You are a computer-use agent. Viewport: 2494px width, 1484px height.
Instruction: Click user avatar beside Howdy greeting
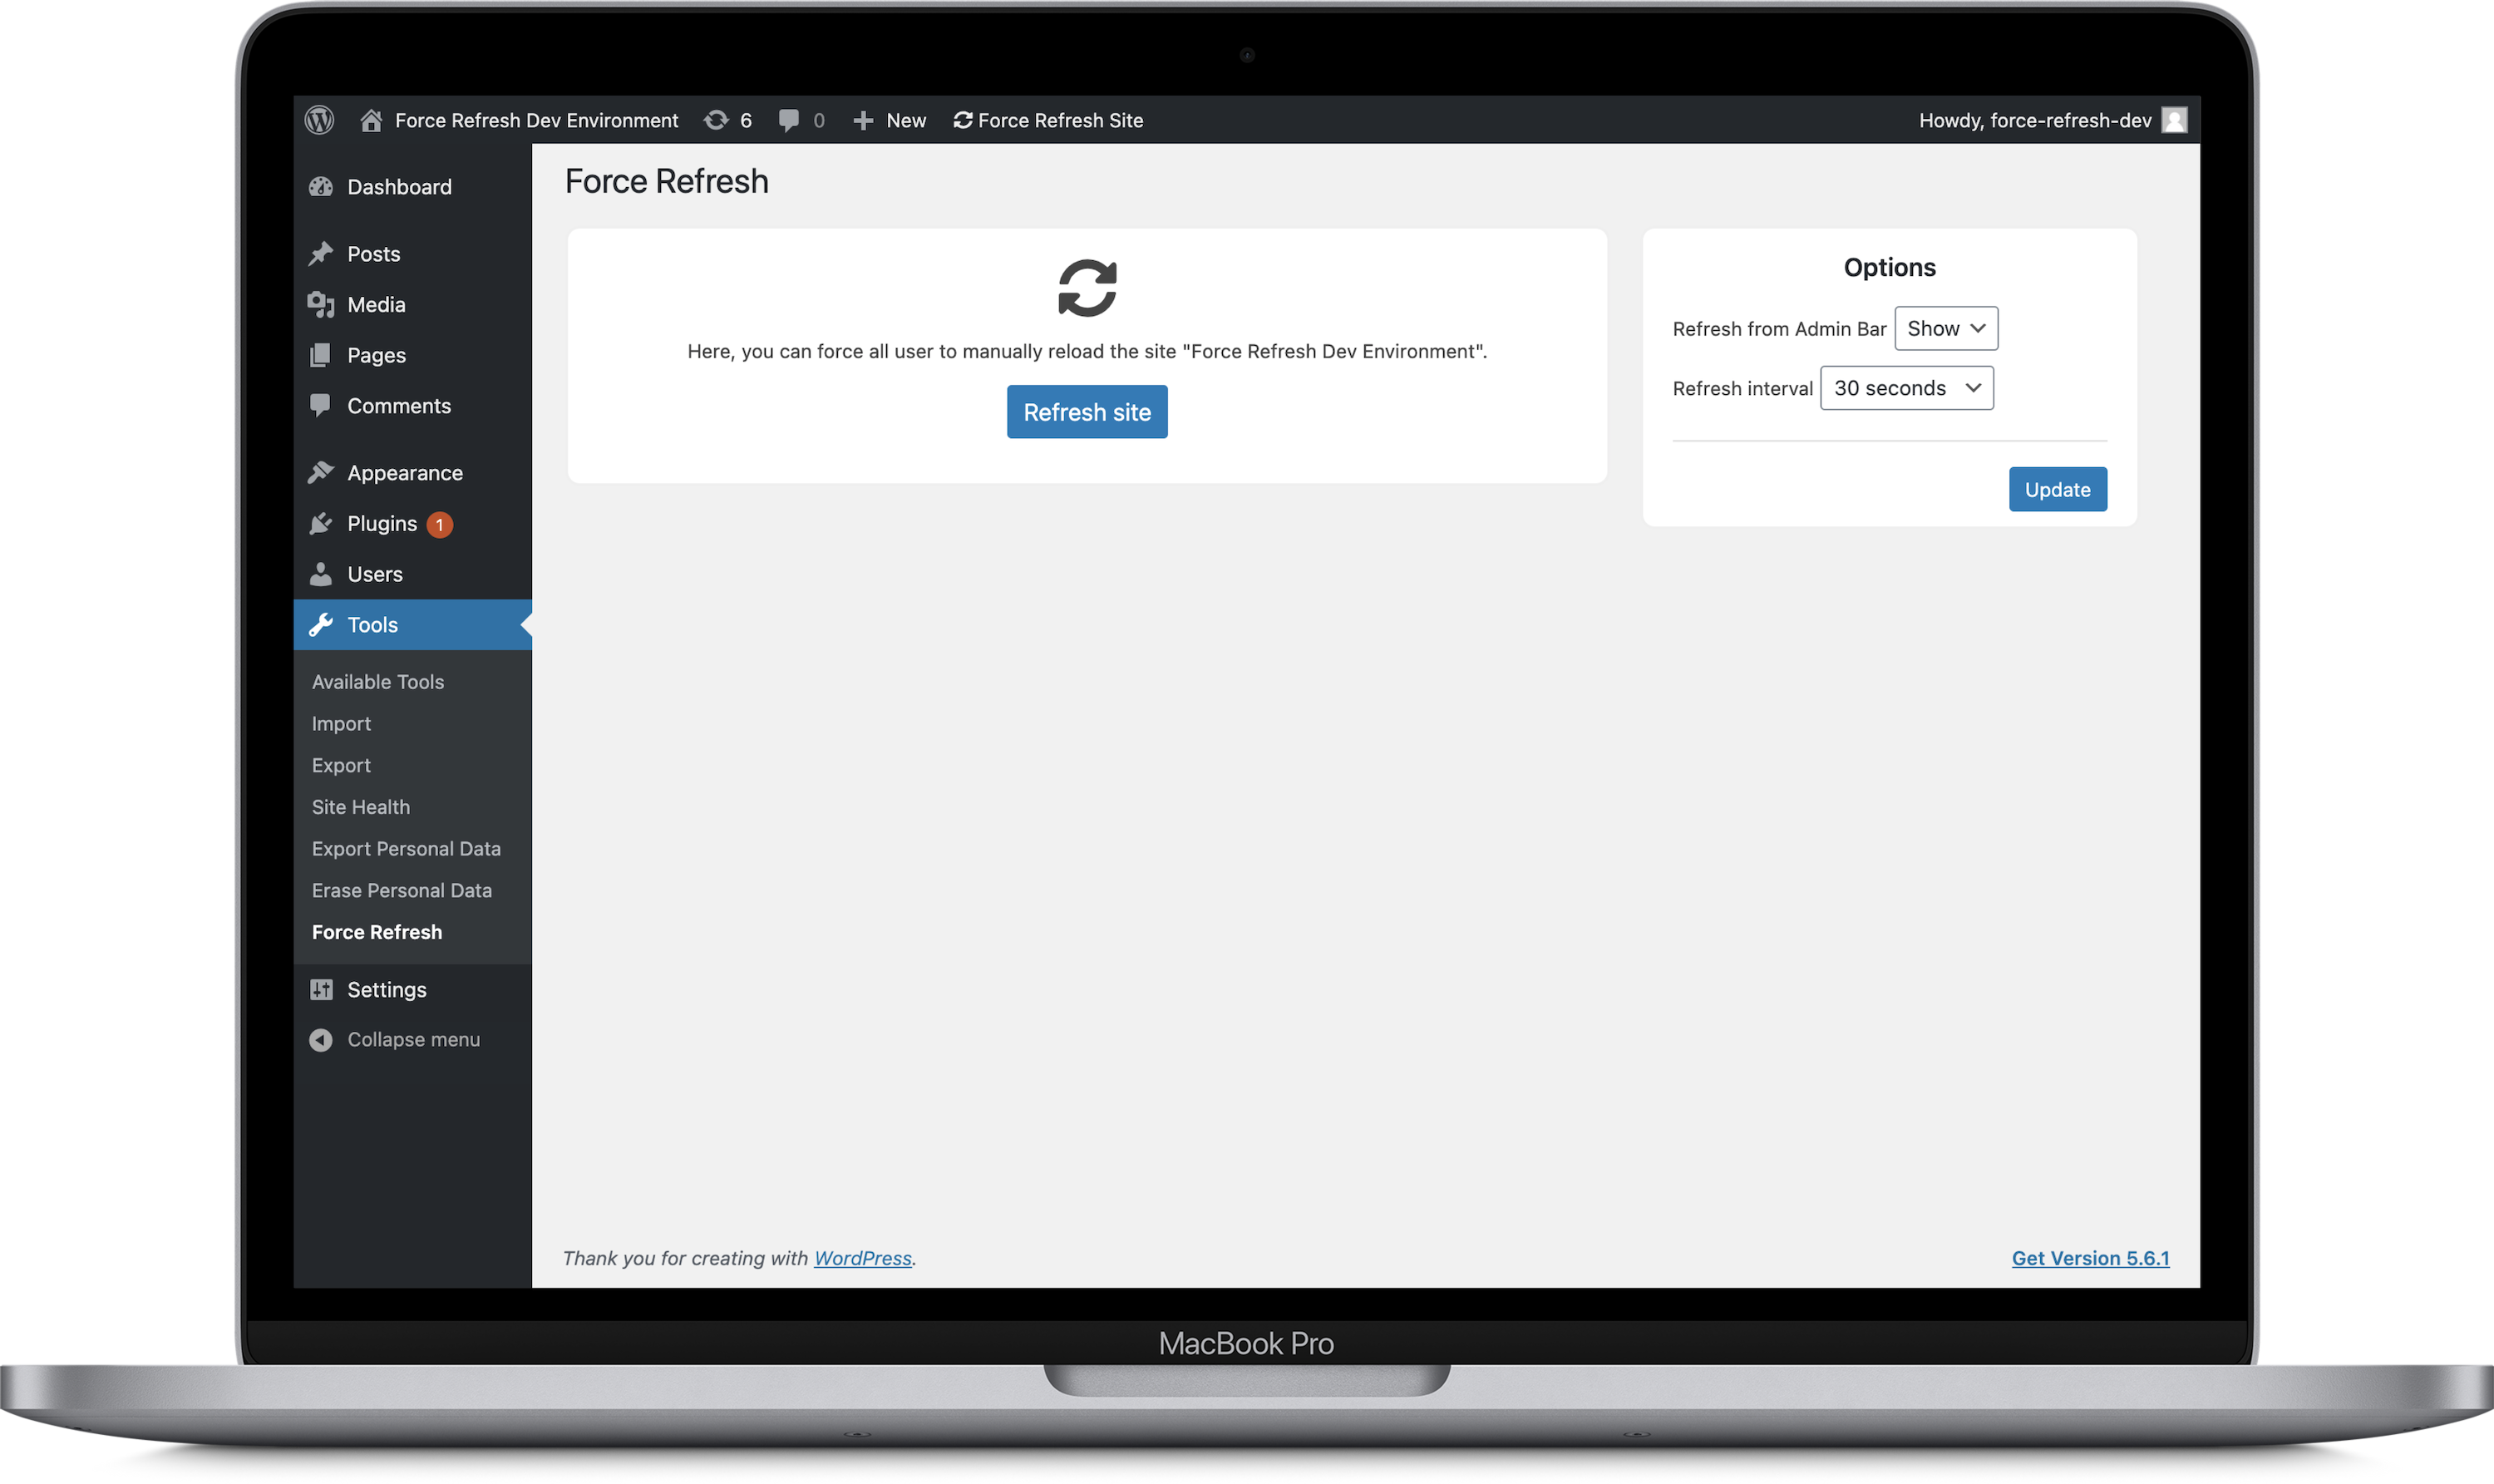pyautogui.click(x=2173, y=120)
